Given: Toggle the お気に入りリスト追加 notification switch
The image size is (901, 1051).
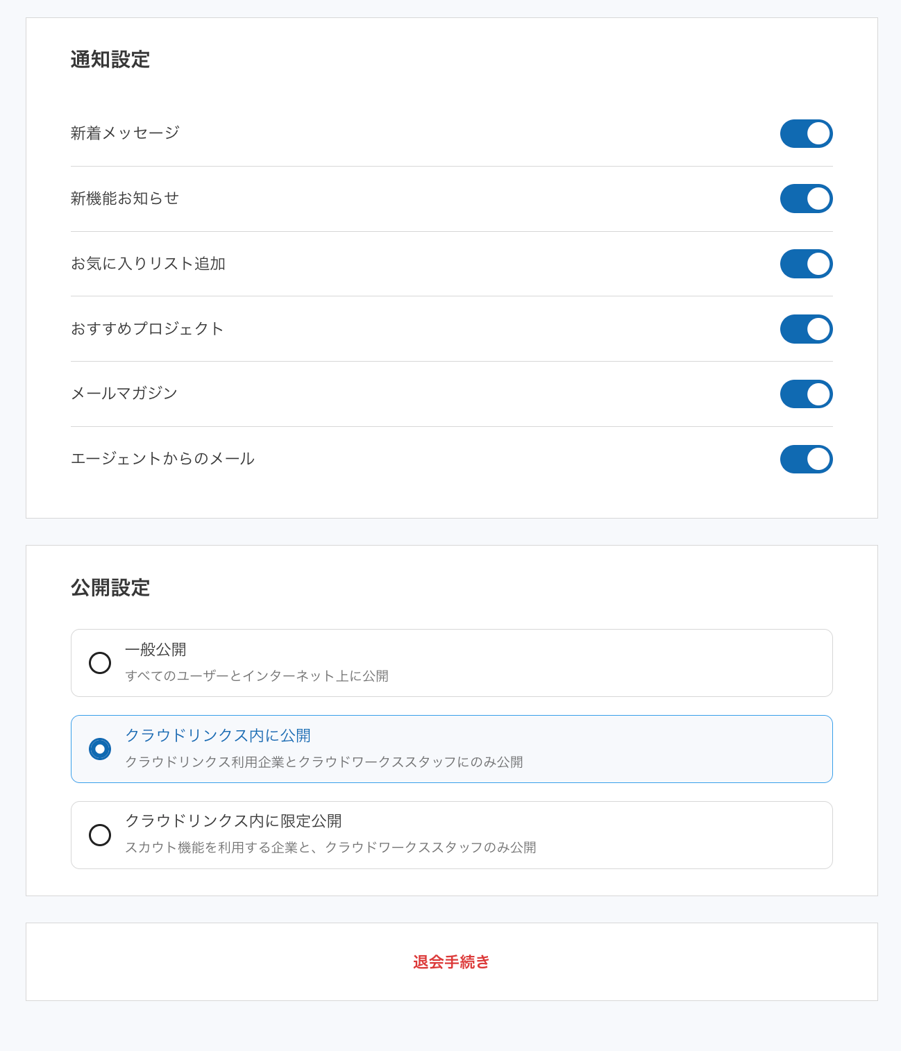Looking at the screenshot, I should tap(806, 264).
